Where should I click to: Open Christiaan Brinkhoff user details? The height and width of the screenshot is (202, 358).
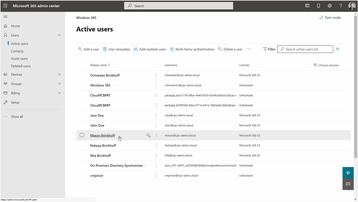(105, 75)
